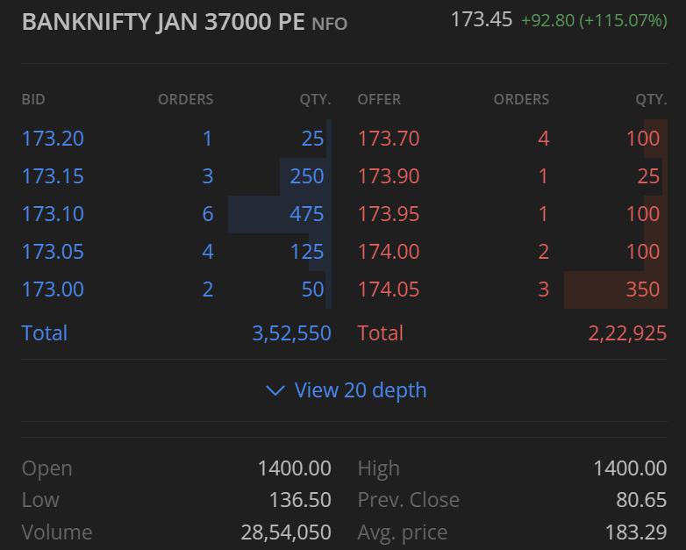Select bid price 173.20
The image size is (686, 550).
coord(53,139)
